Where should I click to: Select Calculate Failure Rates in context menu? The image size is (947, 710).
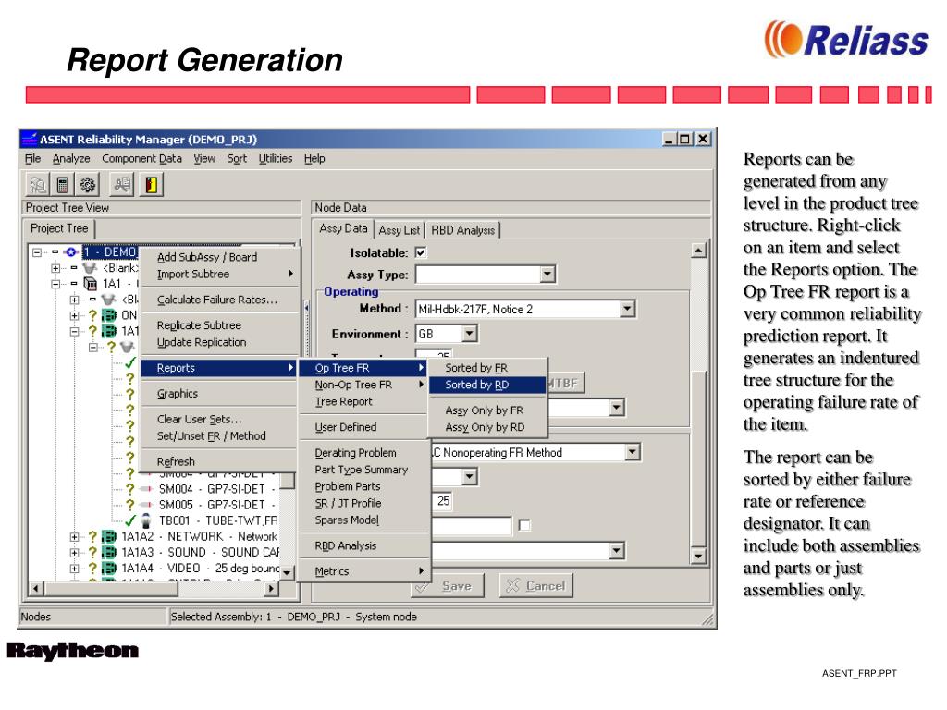[220, 300]
